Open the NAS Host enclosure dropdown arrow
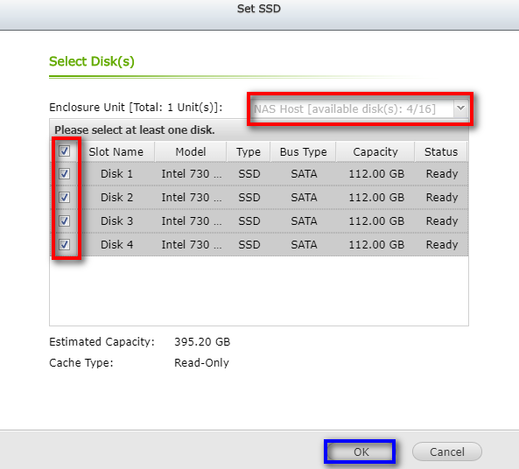This screenshot has height=469, width=519. coord(460,108)
